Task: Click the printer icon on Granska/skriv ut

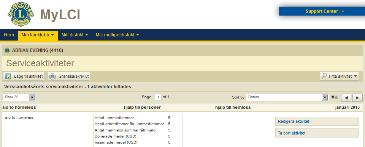Action: click(x=53, y=76)
